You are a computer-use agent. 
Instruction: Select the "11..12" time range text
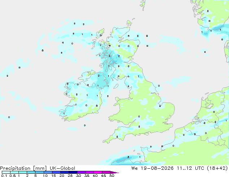click(184, 168)
